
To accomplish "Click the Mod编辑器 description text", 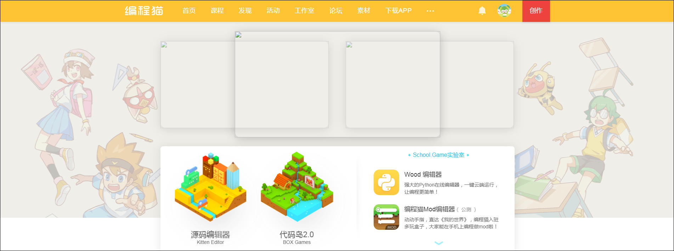I will 452,223.
